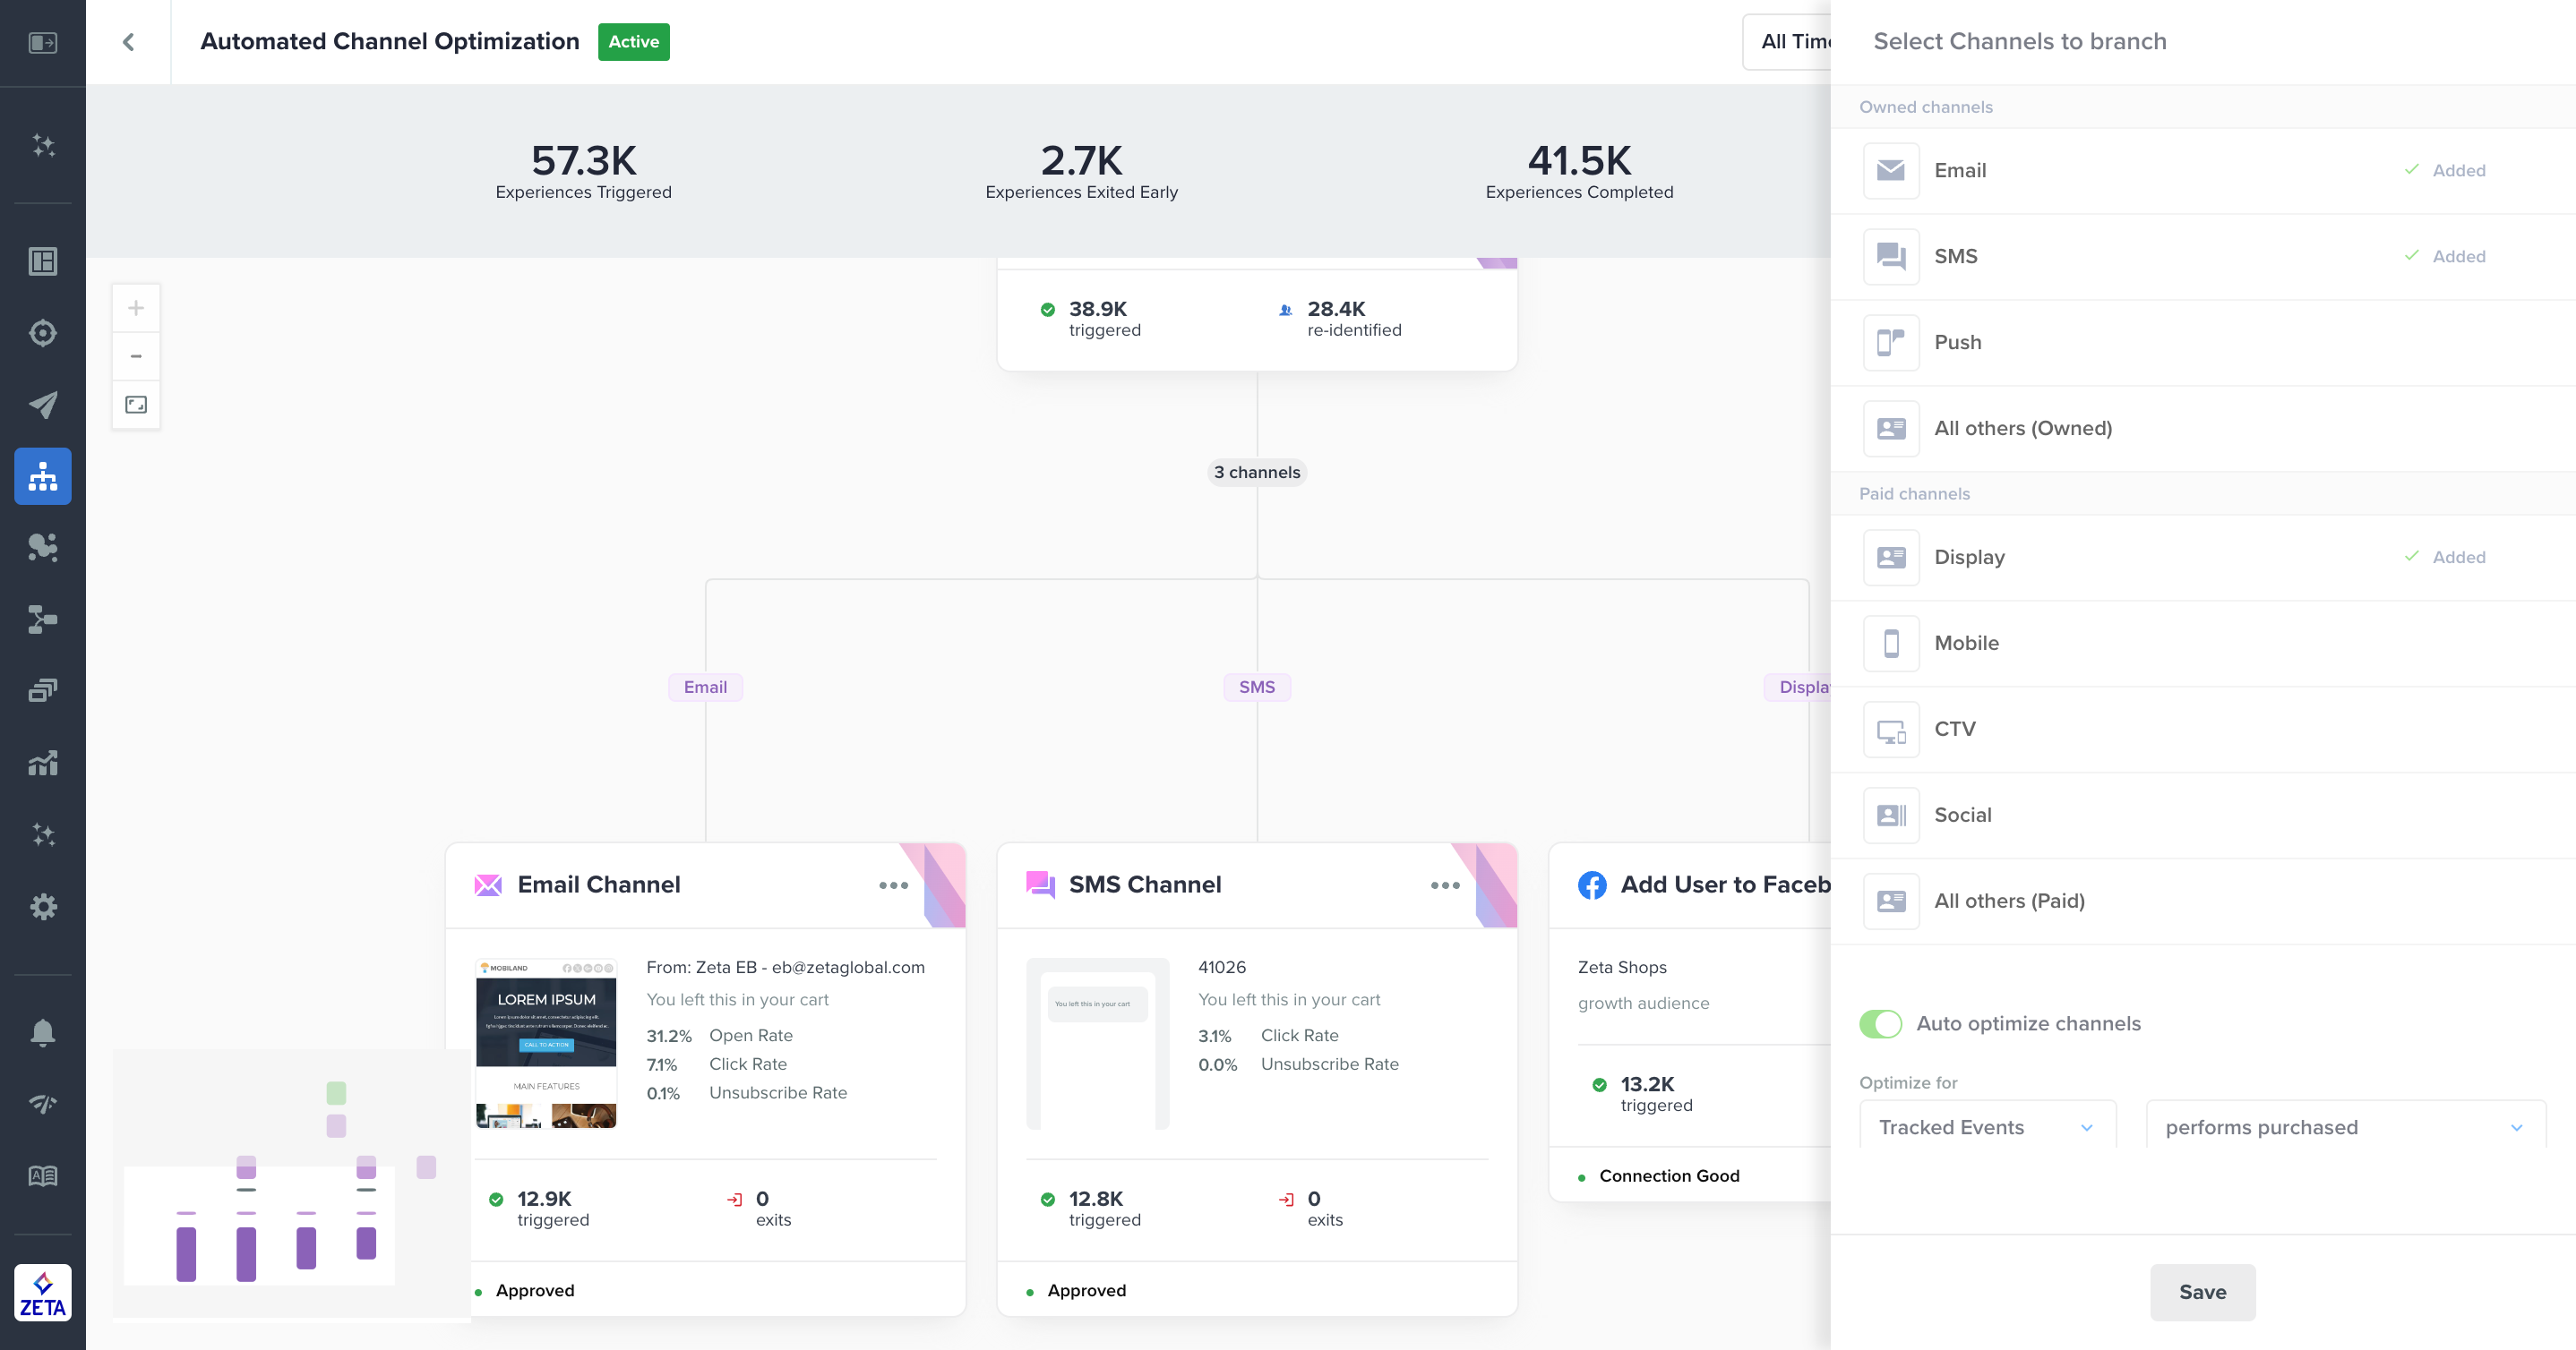Click back arrow to collapse panel
The width and height of the screenshot is (2576, 1350).
(x=128, y=41)
